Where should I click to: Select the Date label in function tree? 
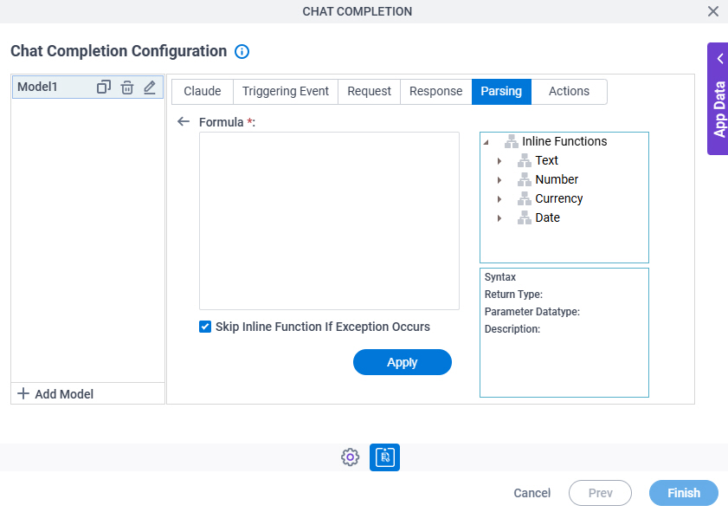(x=547, y=217)
